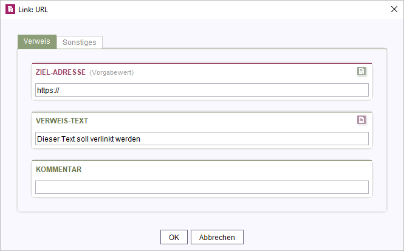Click the (Vorgabewert) label
The image size is (404, 251).
[x=112, y=73]
